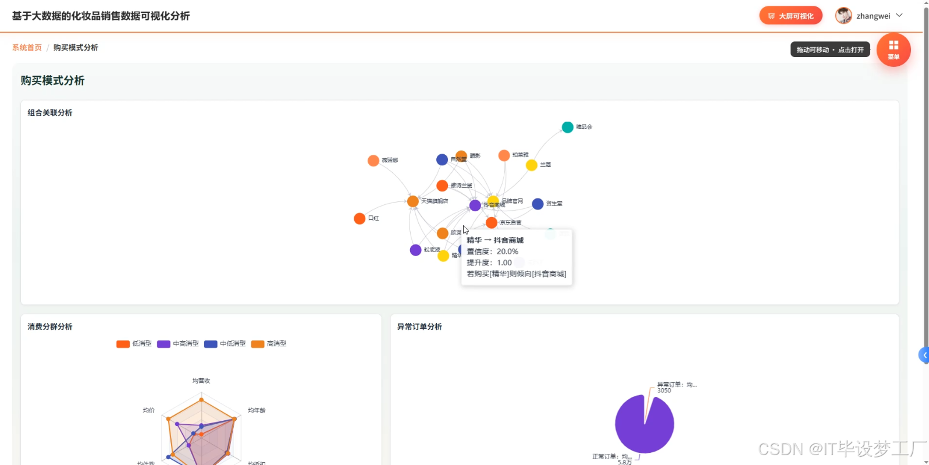Click the zhangwei avatar picture
Image resolution: width=929 pixels, height=465 pixels.
pyautogui.click(x=843, y=16)
